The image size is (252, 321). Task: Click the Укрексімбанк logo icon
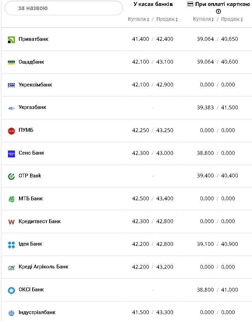pyautogui.click(x=11, y=85)
